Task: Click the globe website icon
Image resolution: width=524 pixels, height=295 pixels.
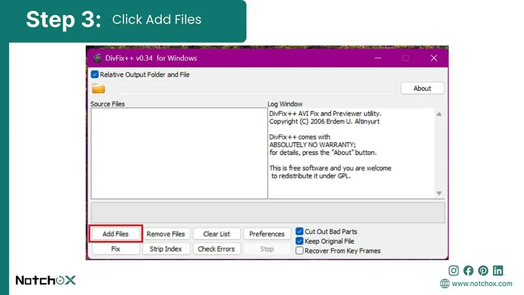Action: pyautogui.click(x=445, y=284)
